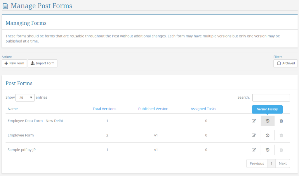Click the Manage Post Forms page title

tap(41, 6)
